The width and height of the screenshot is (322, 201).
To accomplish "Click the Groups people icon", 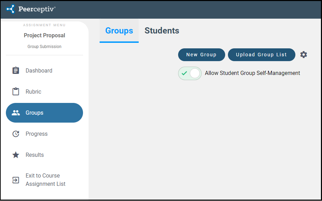I will point(16,113).
